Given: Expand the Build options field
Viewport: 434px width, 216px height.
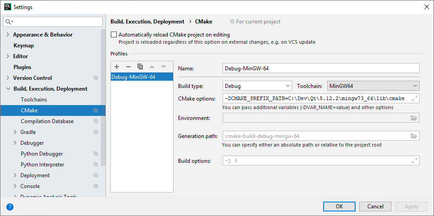Looking at the screenshot, I should (415, 161).
